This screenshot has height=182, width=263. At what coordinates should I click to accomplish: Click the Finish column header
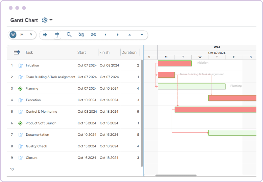pyautogui.click(x=104, y=53)
